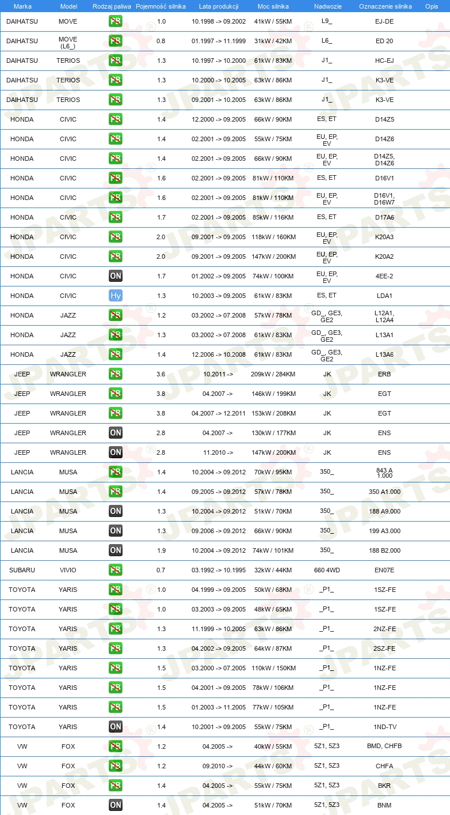450x815 pixels.
Task: Select the Opis column header
Action: click(432, 6)
